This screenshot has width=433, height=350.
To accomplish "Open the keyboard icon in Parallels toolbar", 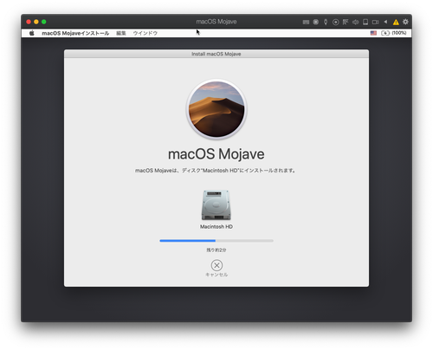I will (306, 22).
